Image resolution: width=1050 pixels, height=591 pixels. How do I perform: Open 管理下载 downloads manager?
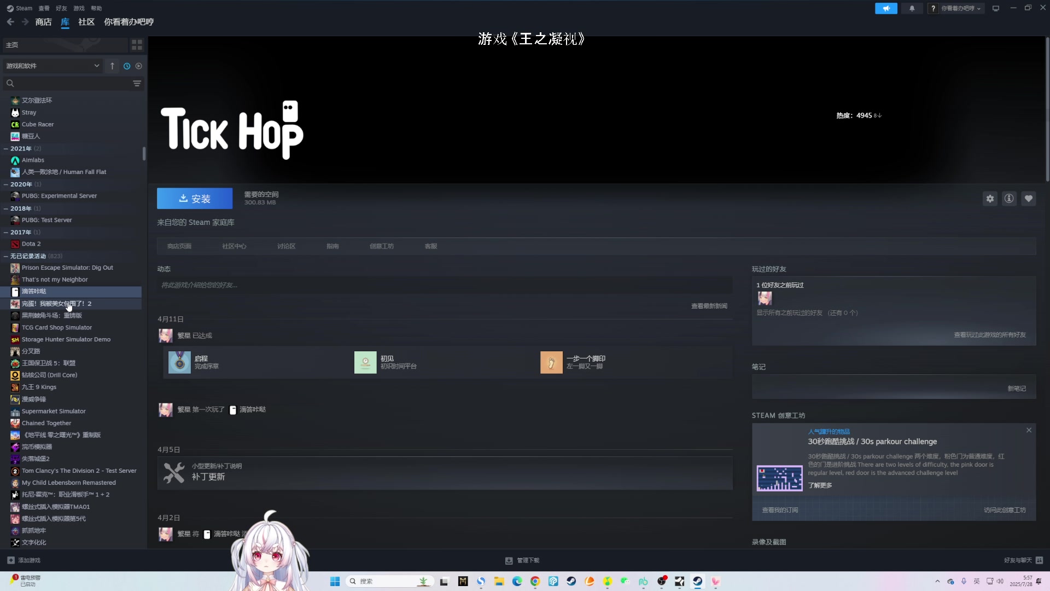[523, 560]
